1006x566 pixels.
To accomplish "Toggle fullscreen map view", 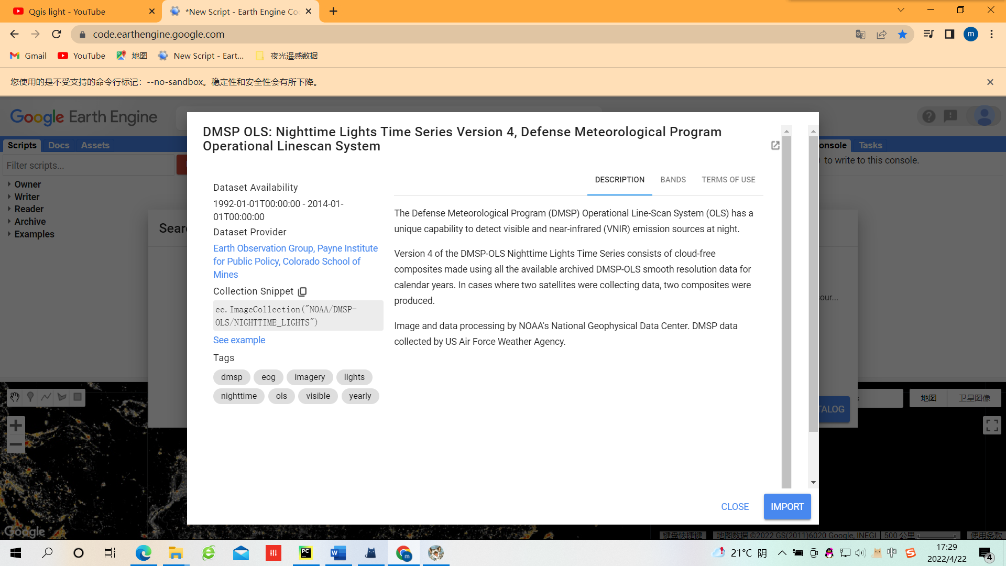I will tap(992, 425).
